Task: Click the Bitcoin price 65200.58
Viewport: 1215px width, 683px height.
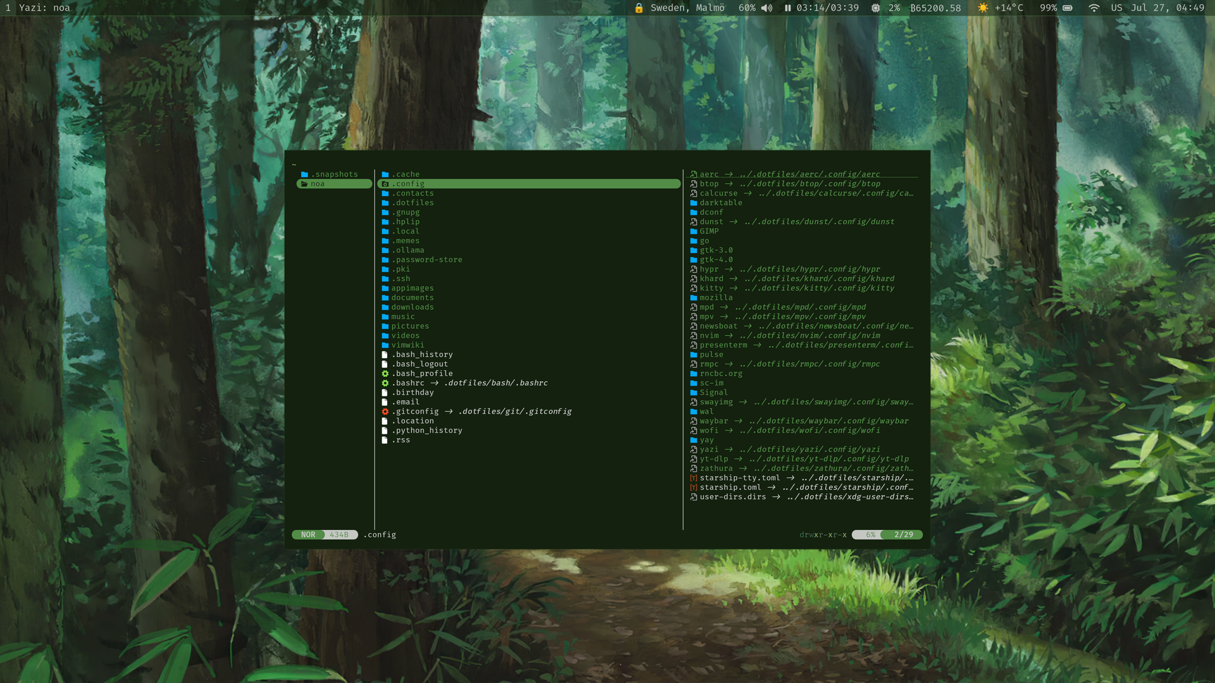Action: click(x=935, y=8)
